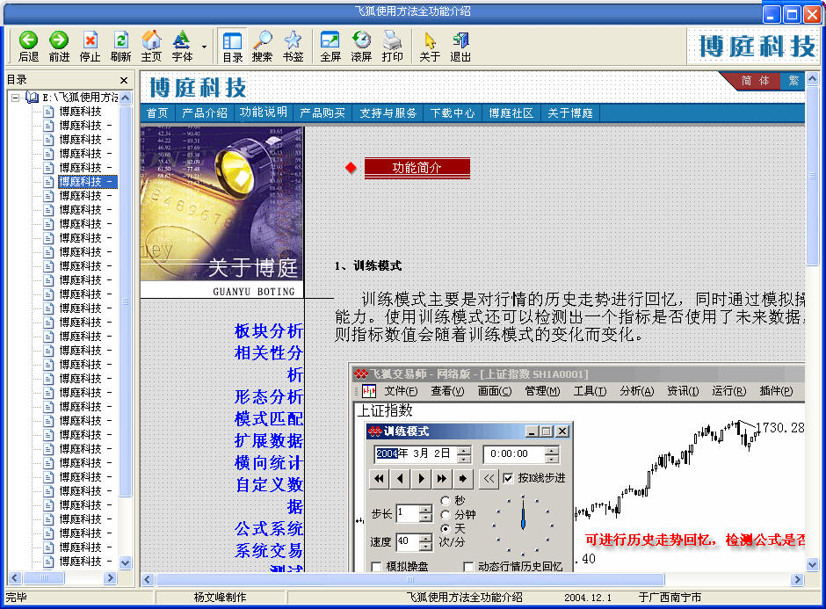Viewport: 826px width, 609px height.
Task: Open the 字体 font toolbar icon
Action: pos(182,46)
